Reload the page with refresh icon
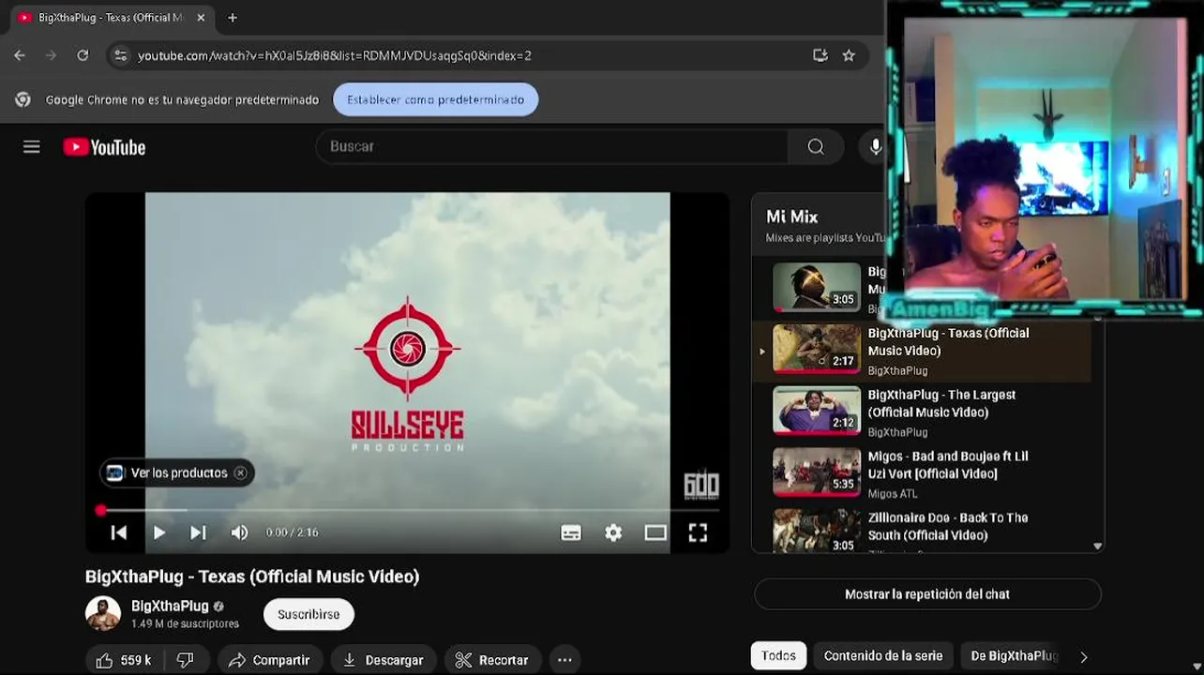Screen dimensions: 1204x675 pyautogui.click(x=83, y=55)
